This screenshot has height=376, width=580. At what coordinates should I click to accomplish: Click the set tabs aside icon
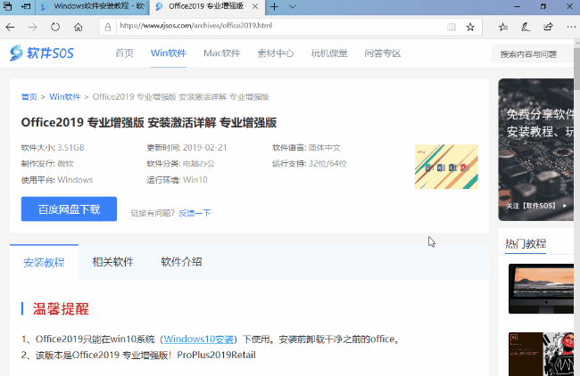26,6
